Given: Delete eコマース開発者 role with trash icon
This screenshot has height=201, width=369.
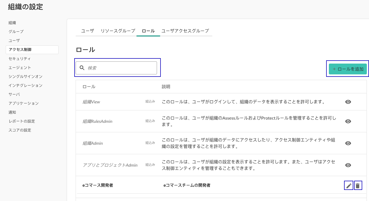Looking at the screenshot, I should click(358, 186).
